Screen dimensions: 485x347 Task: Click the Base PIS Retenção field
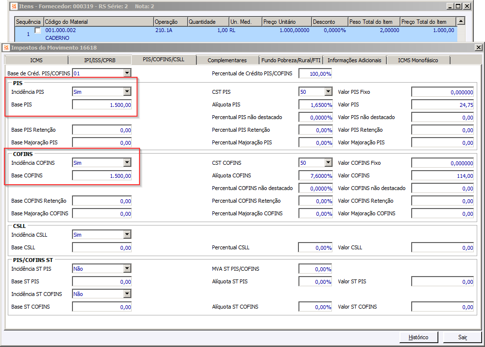[x=102, y=130]
